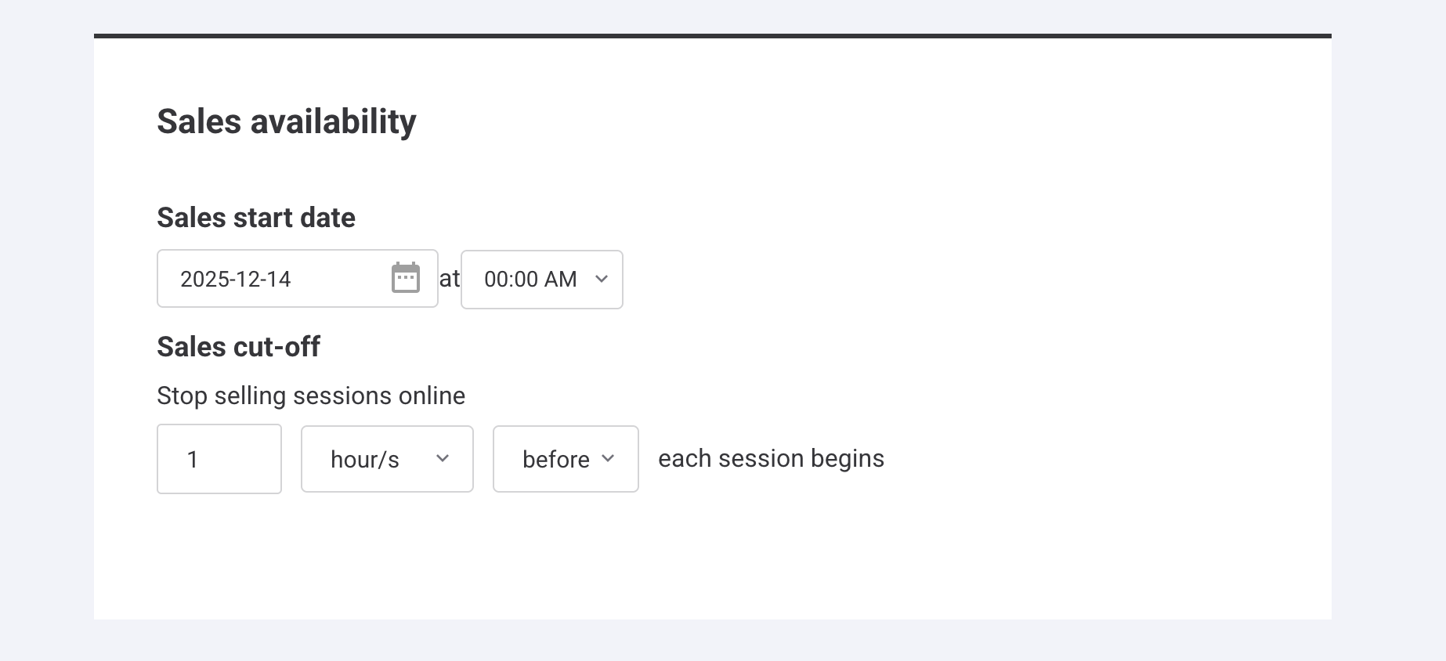Click the hour/s text in unit selector
The width and height of the screenshot is (1446, 661).
(365, 460)
